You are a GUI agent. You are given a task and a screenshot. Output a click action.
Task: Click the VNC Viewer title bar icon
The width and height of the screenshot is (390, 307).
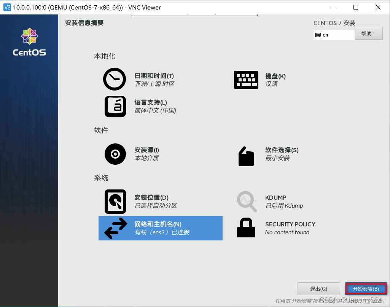7,7
